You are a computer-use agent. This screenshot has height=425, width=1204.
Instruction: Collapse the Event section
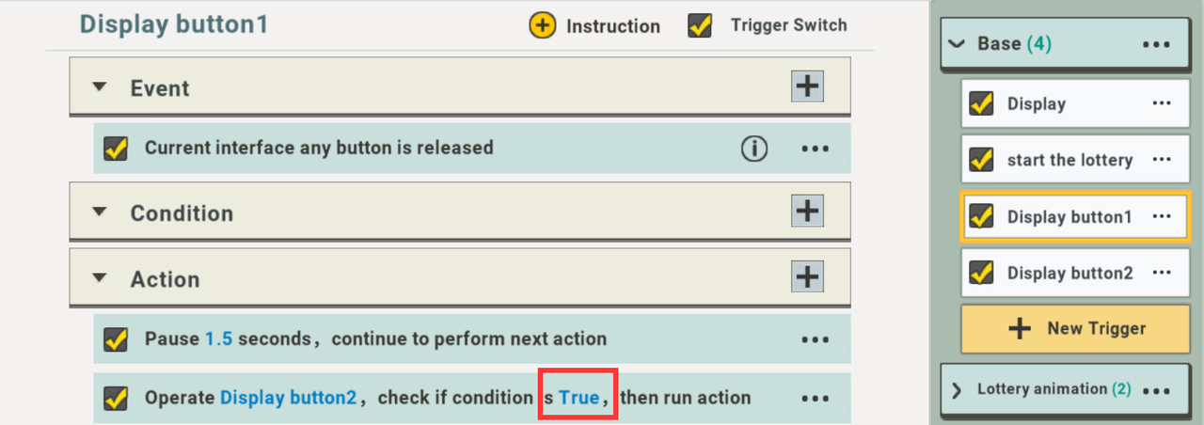(x=100, y=87)
